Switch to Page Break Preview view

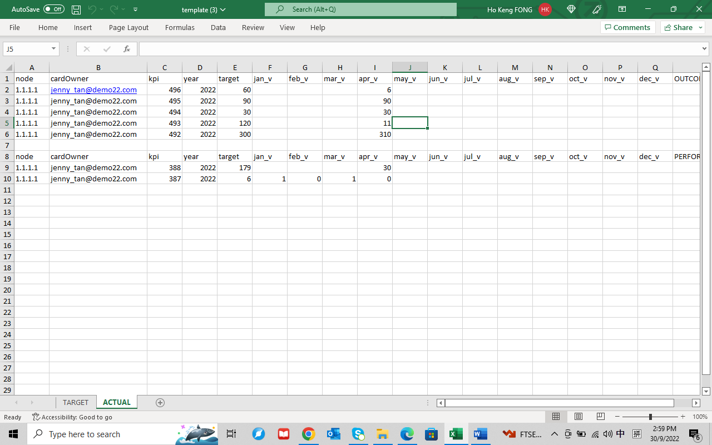pyautogui.click(x=600, y=417)
